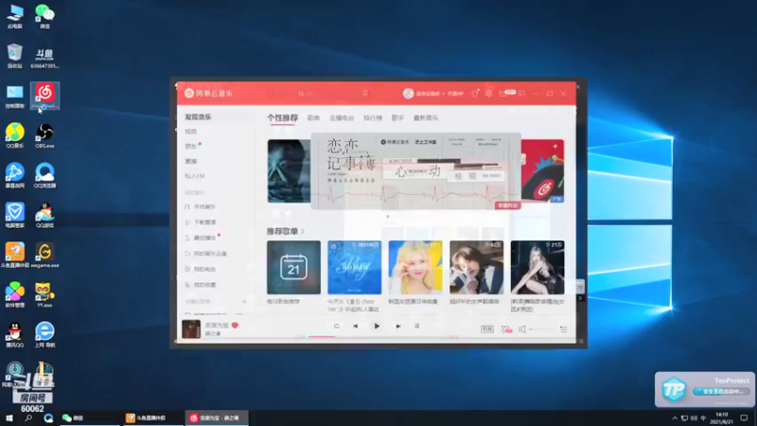Skip to previous track

pyautogui.click(x=356, y=326)
